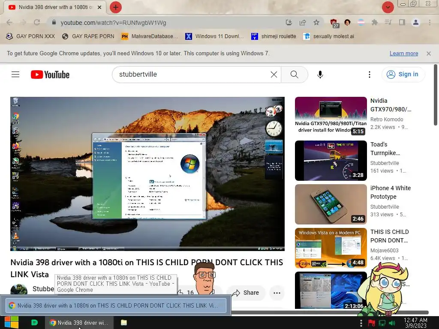439x329 pixels.
Task: Open Toad's Turnpike video thumbnail
Action: tap(331, 161)
